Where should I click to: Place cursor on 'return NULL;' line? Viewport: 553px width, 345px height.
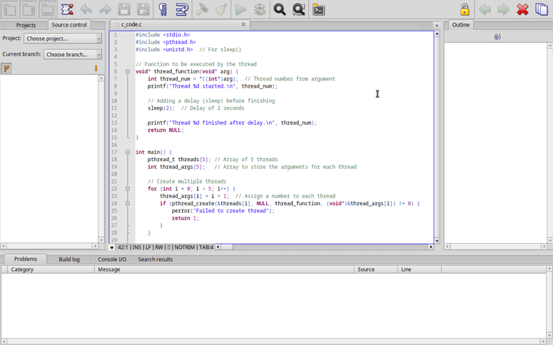tap(166, 130)
